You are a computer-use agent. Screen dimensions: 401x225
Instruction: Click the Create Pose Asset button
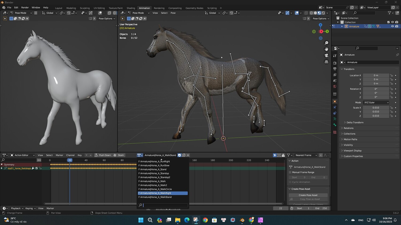pyautogui.click(x=308, y=195)
